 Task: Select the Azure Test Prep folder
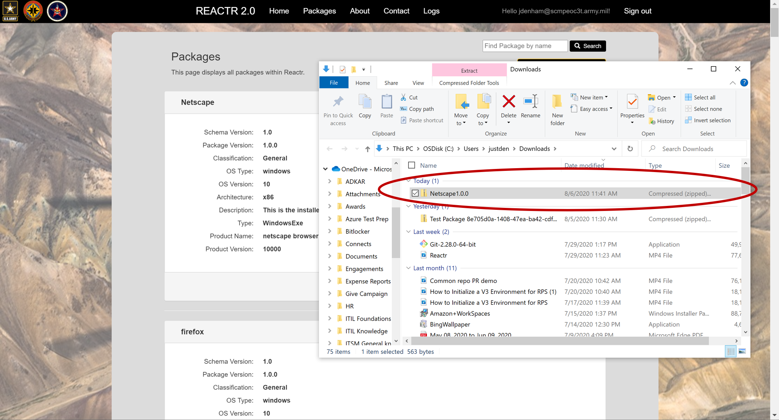pos(367,219)
